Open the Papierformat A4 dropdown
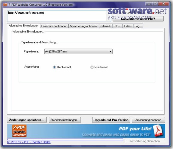Viewport: 173px width, 149px height. pos(78,51)
